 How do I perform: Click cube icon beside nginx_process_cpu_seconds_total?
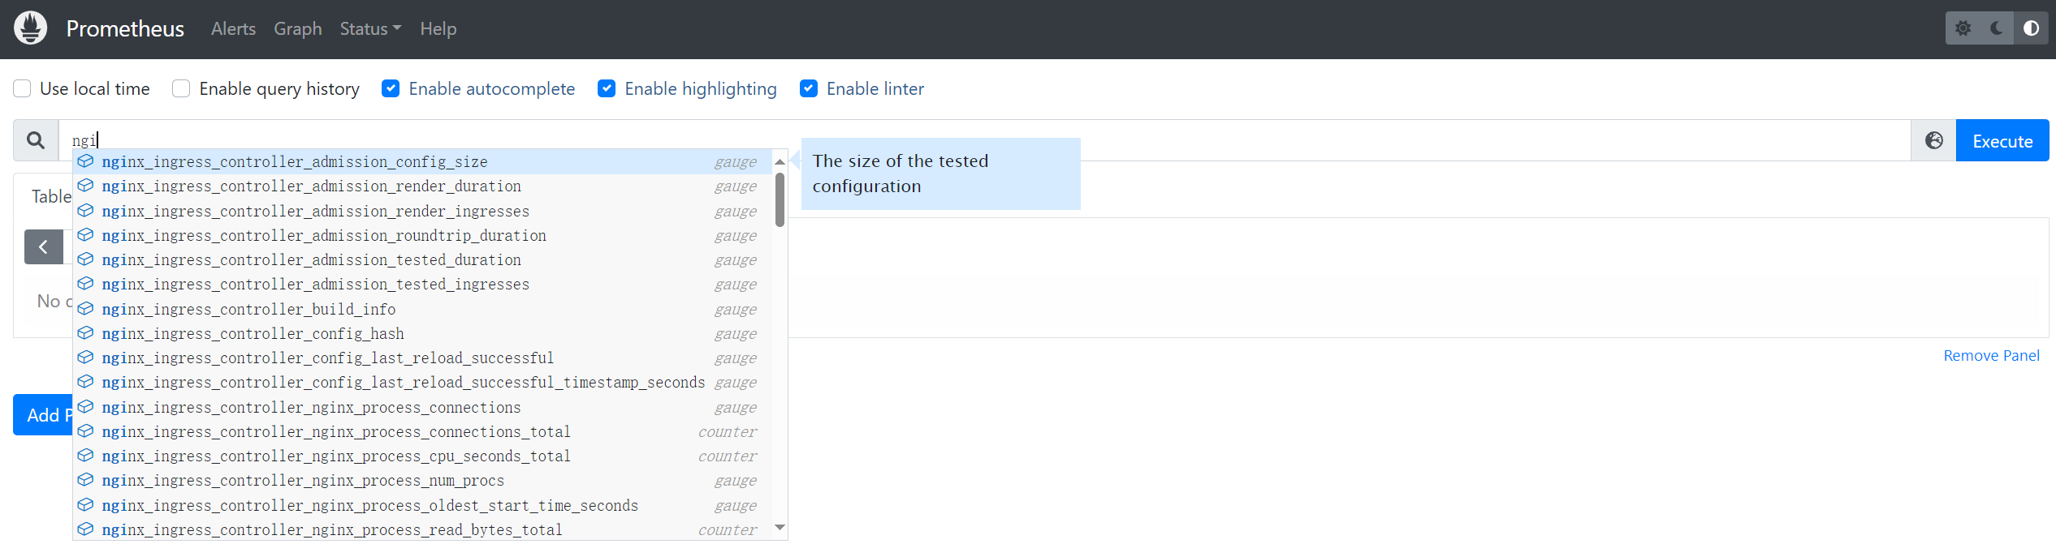(x=85, y=456)
